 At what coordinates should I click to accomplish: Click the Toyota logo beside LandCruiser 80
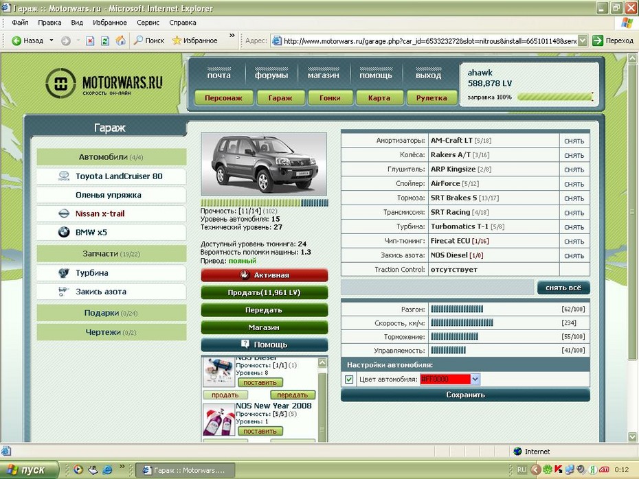[x=64, y=176]
